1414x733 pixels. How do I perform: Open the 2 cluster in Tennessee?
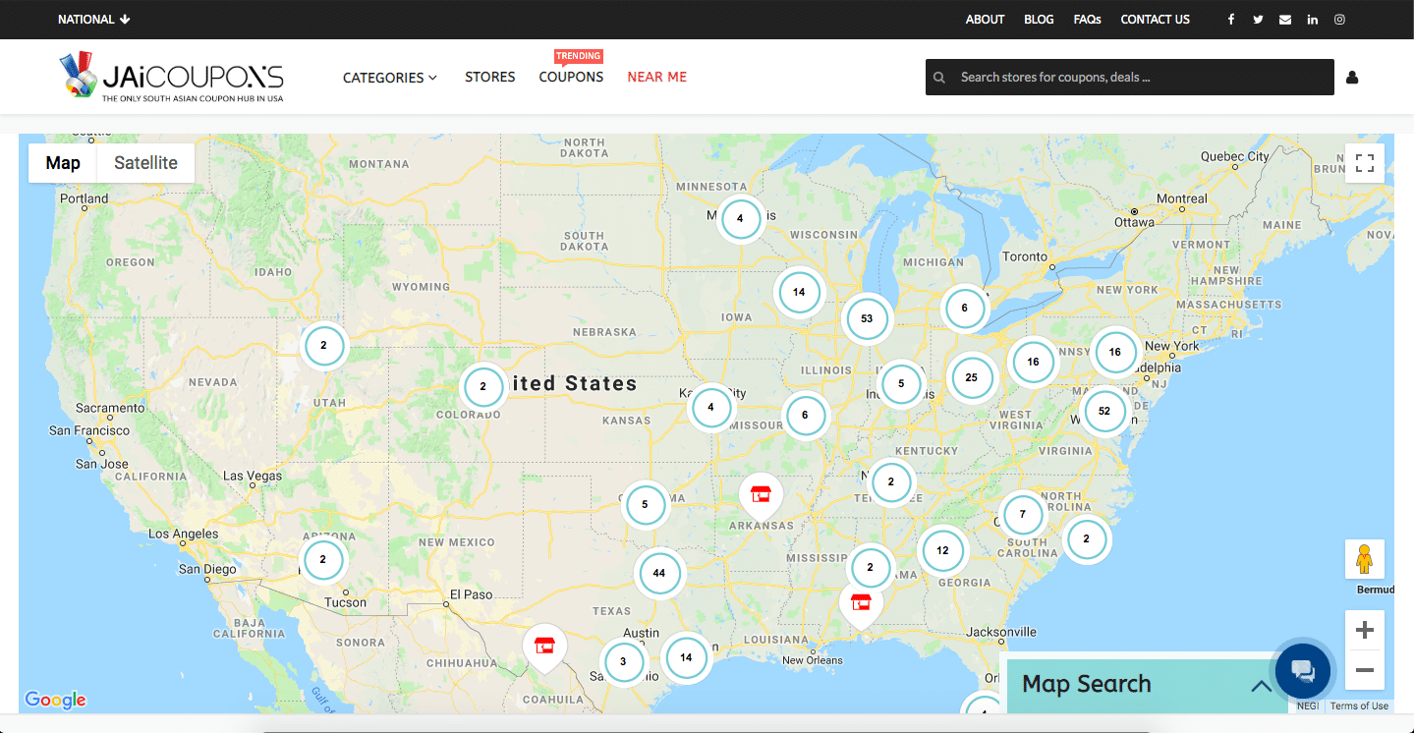[x=891, y=481]
